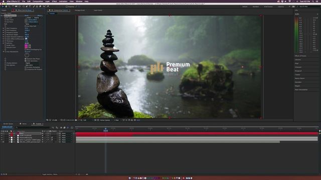321x180 pixels.
Task: Expand the Motion Sketch panel
Action: (300, 78)
